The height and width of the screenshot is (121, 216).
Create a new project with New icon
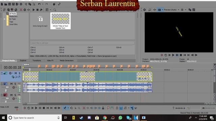(x=2, y=4)
